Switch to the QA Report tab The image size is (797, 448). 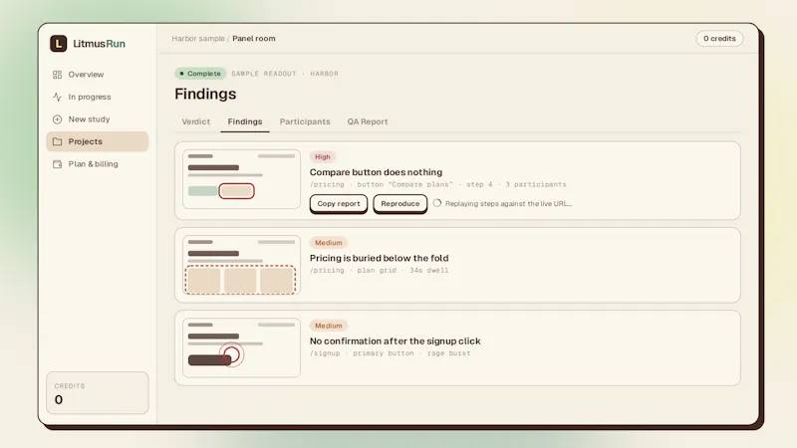coord(368,121)
